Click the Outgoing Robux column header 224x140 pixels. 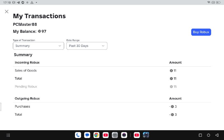pos(27,99)
